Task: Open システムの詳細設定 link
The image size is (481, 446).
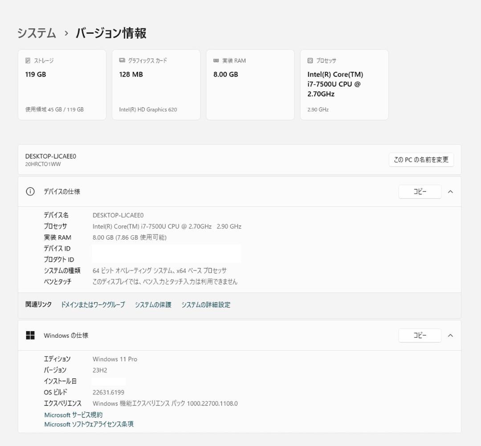Action: [205, 304]
